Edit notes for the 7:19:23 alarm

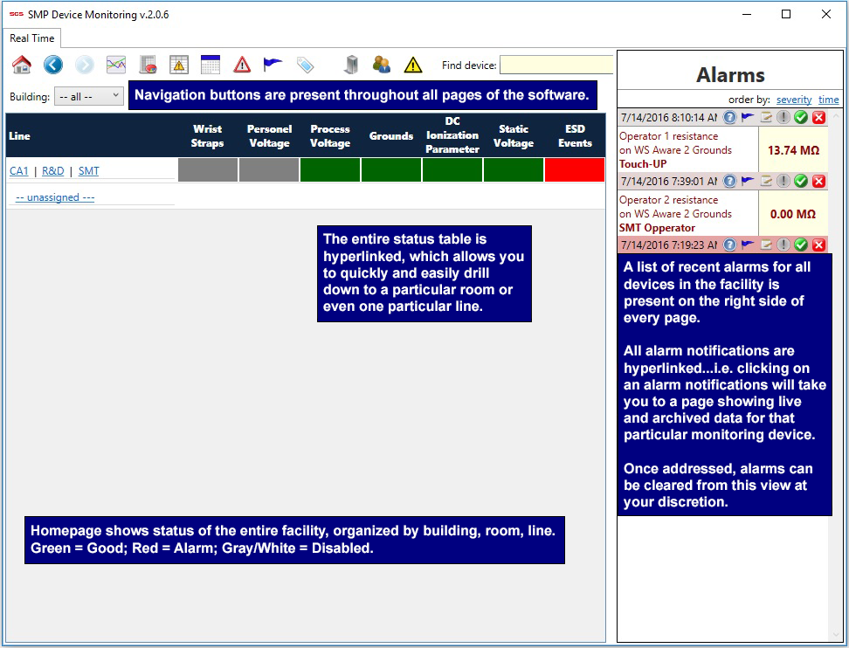point(766,245)
